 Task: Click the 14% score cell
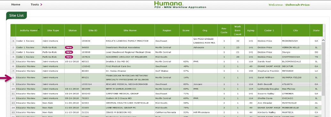pyautogui.click(x=186, y=77)
